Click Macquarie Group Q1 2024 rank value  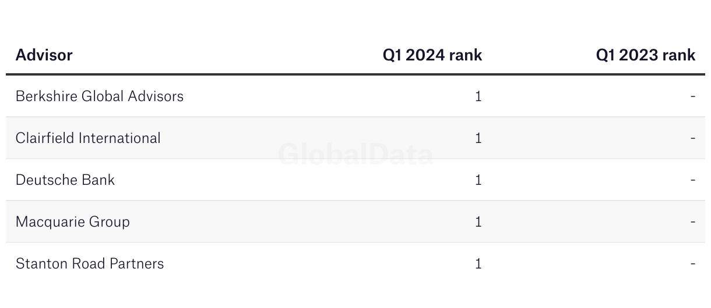(x=478, y=222)
